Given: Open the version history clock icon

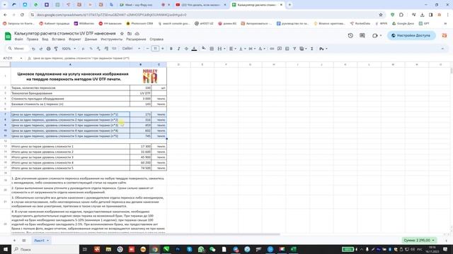Looking at the screenshot, I should point(350,35).
